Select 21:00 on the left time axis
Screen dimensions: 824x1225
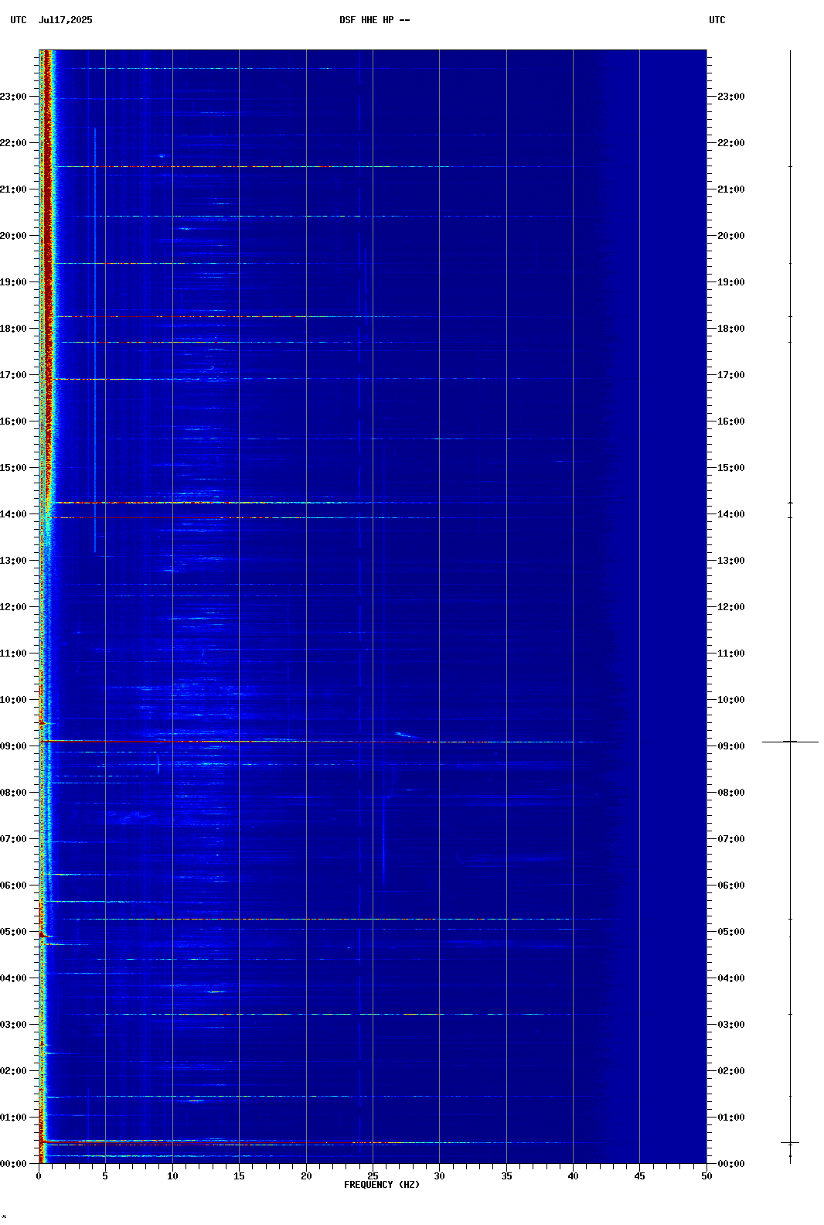[13, 189]
